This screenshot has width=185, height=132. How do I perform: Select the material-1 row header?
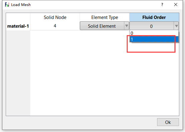[x=18, y=26]
